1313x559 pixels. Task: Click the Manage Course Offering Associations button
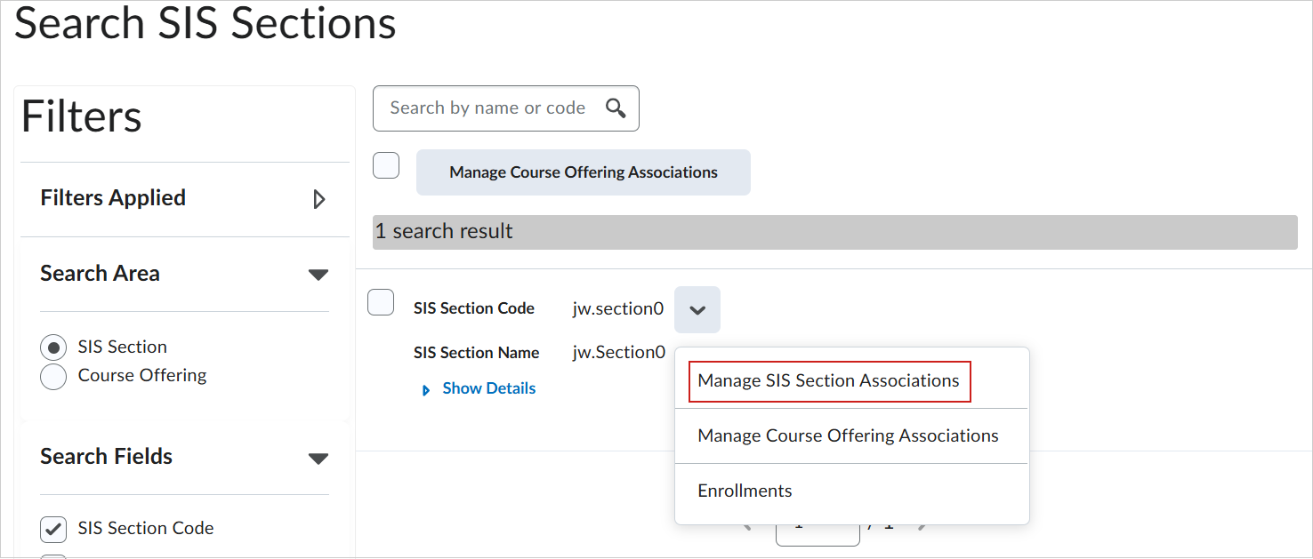click(583, 172)
